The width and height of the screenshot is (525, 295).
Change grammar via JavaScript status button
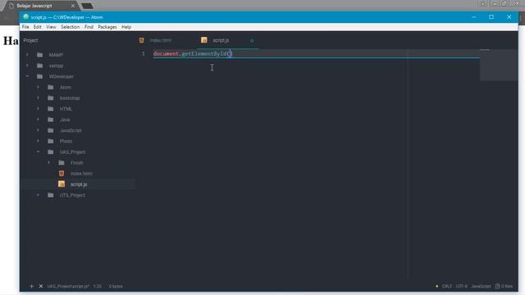(x=481, y=286)
